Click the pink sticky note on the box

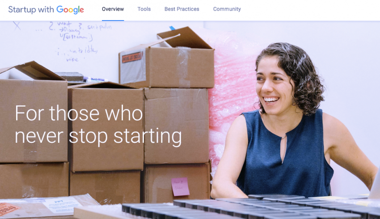click(x=180, y=186)
